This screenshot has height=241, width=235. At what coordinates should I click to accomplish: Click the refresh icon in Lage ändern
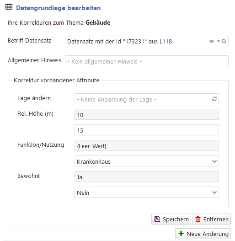pos(214,99)
